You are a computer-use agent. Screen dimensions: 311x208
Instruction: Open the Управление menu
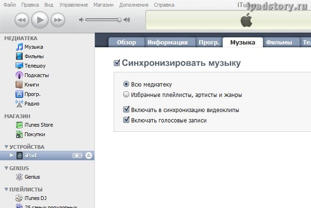click(74, 5)
